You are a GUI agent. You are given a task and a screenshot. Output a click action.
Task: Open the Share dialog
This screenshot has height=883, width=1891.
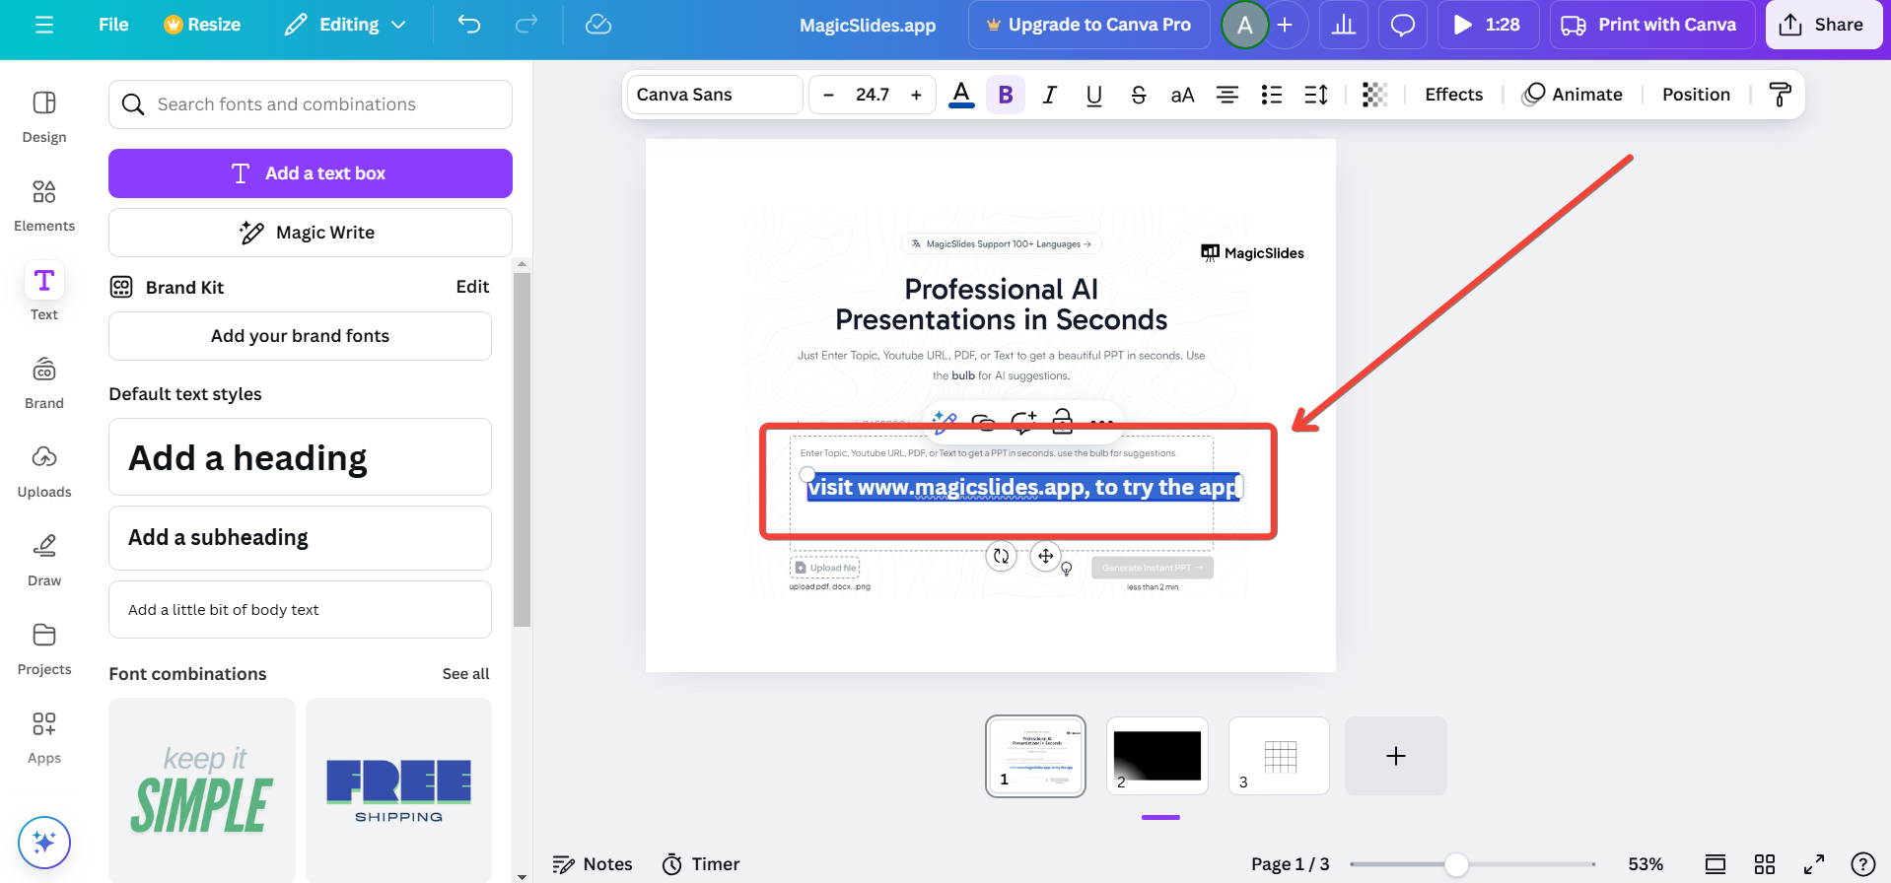click(1824, 25)
